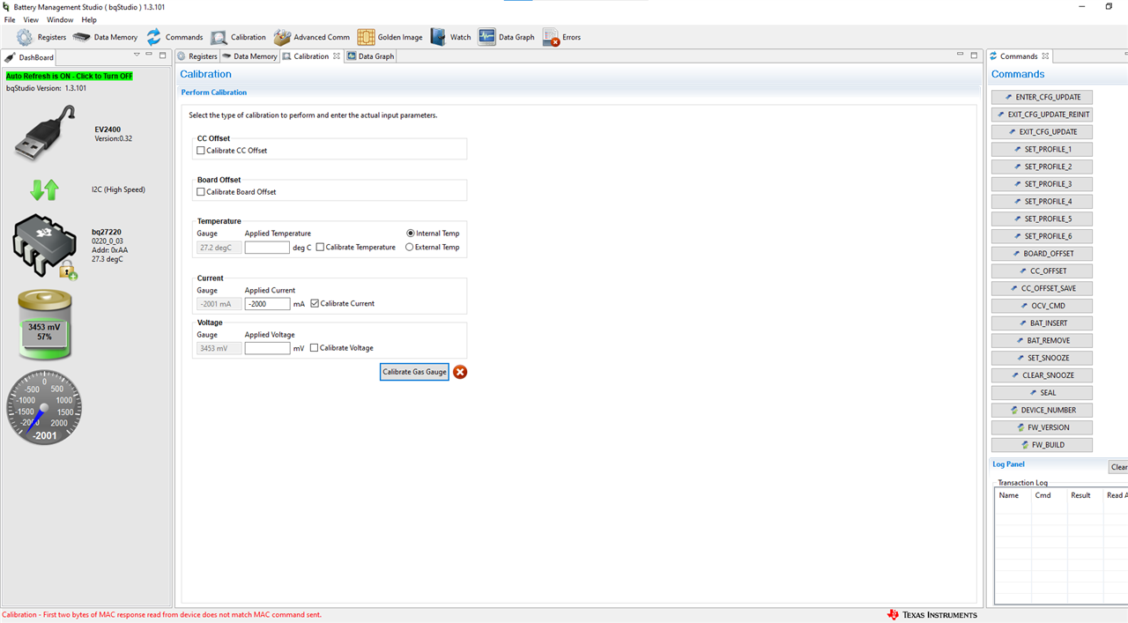1128x623 pixels.
Task: Open the View menu
Action: 31,19
